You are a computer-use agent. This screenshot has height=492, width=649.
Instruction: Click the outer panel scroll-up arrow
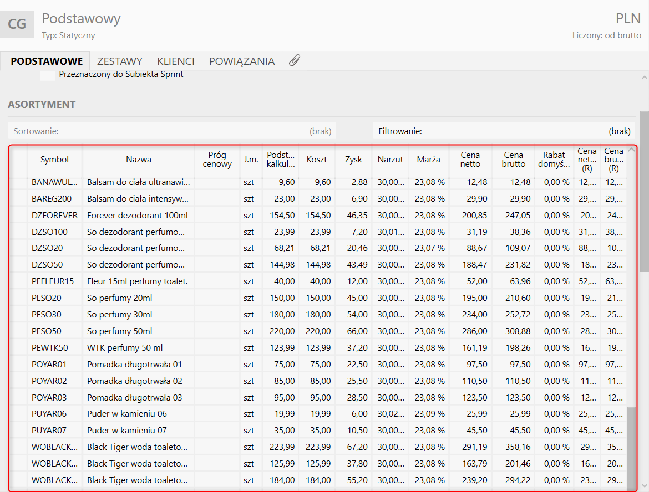coord(644,78)
